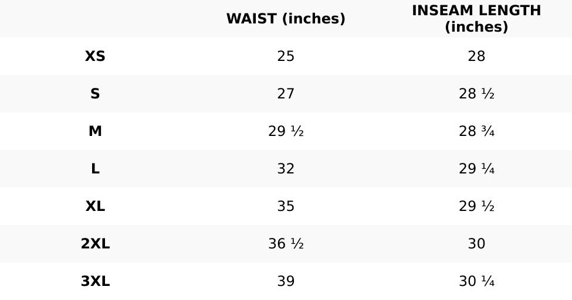Screen dimensions: 572x300
Task: Select the L size row label
Action: tap(95, 169)
